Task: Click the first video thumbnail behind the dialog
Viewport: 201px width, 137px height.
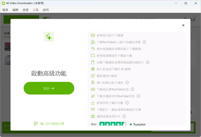Action: tap(8, 46)
